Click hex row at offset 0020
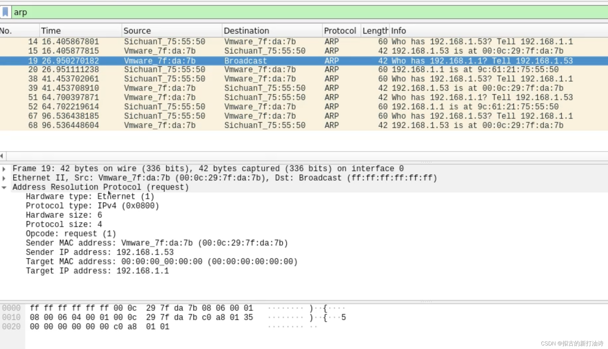 tap(100, 327)
